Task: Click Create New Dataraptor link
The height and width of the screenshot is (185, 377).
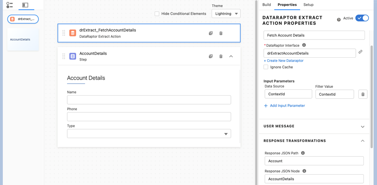Action: pyautogui.click(x=283, y=61)
